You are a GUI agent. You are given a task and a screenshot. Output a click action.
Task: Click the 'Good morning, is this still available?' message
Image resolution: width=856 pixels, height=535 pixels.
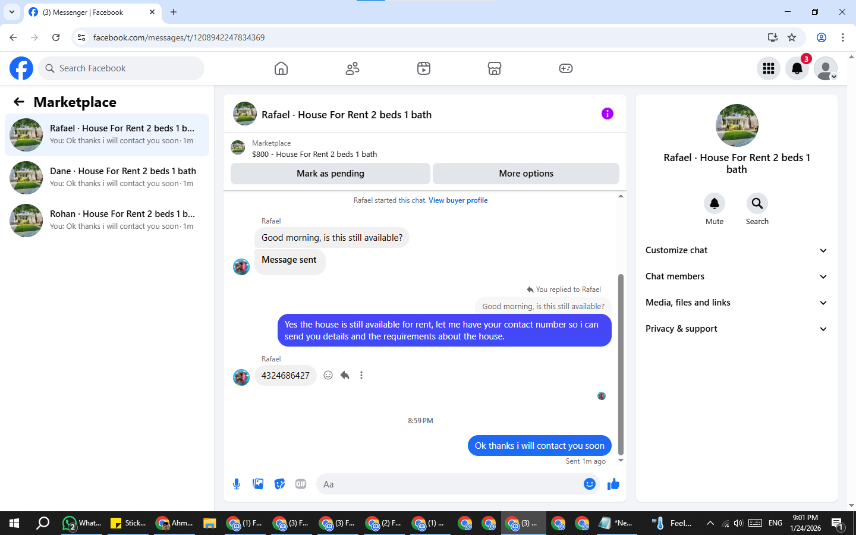pos(332,238)
